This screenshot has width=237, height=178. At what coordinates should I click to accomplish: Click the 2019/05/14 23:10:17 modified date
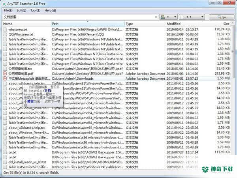pyautogui.click(x=182, y=30)
